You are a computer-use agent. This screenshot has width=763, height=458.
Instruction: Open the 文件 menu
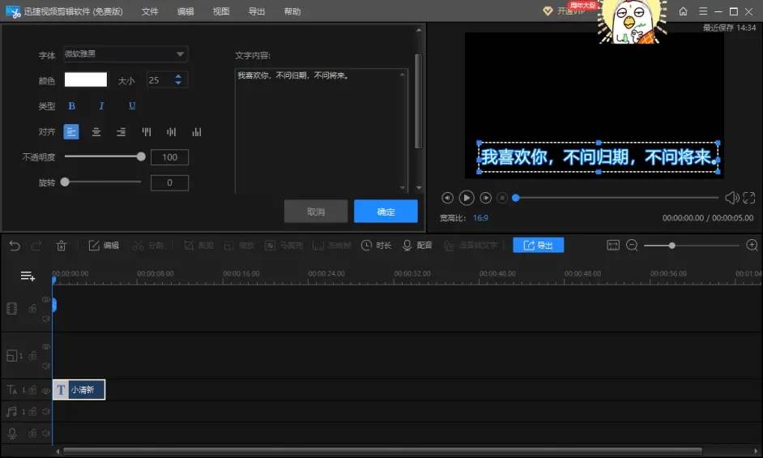pyautogui.click(x=150, y=11)
